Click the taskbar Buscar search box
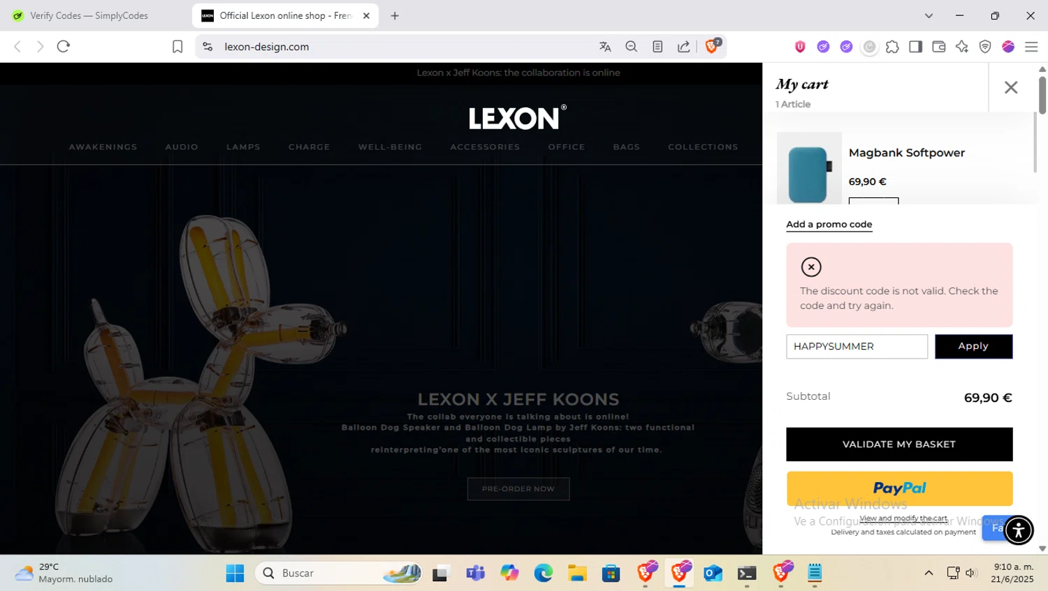 click(338, 573)
